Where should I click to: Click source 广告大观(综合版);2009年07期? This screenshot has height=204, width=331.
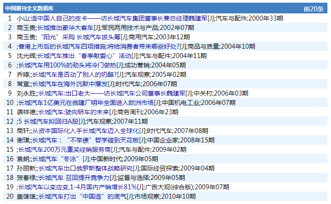coord(187,187)
